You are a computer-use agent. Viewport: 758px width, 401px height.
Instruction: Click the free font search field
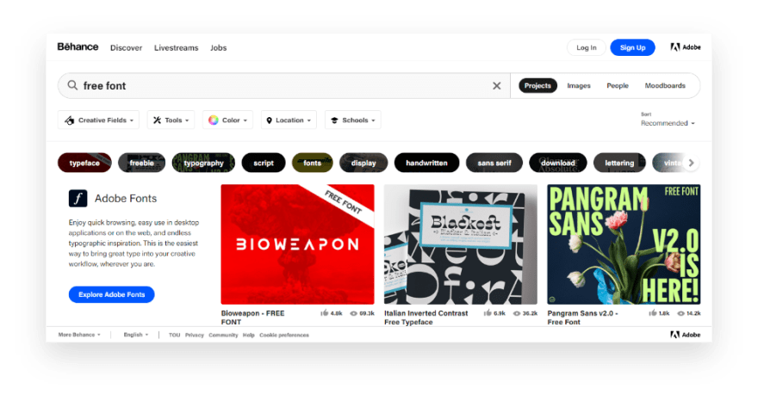pyautogui.click(x=285, y=85)
